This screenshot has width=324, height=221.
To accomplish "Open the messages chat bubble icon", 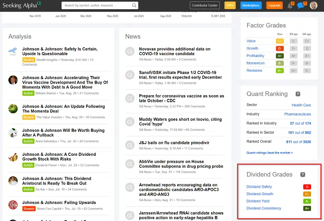I will (301, 6).
